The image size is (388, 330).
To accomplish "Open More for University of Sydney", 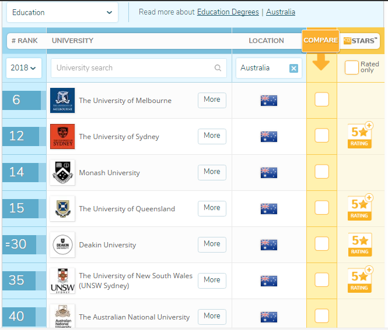I will [x=212, y=136].
